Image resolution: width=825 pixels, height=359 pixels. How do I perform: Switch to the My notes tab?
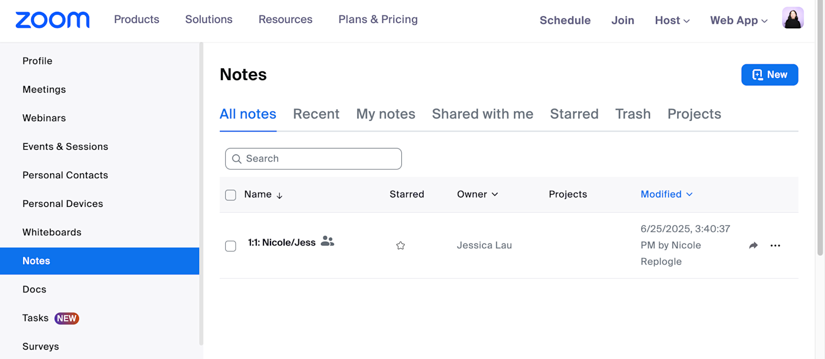385,114
